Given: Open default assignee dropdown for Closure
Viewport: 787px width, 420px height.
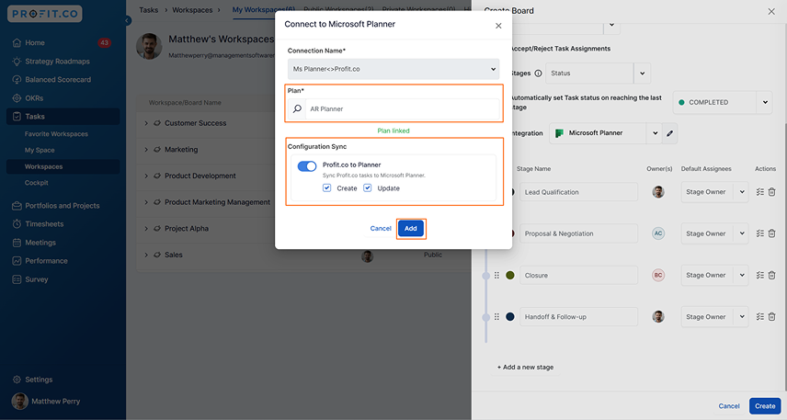Looking at the screenshot, I should click(742, 276).
